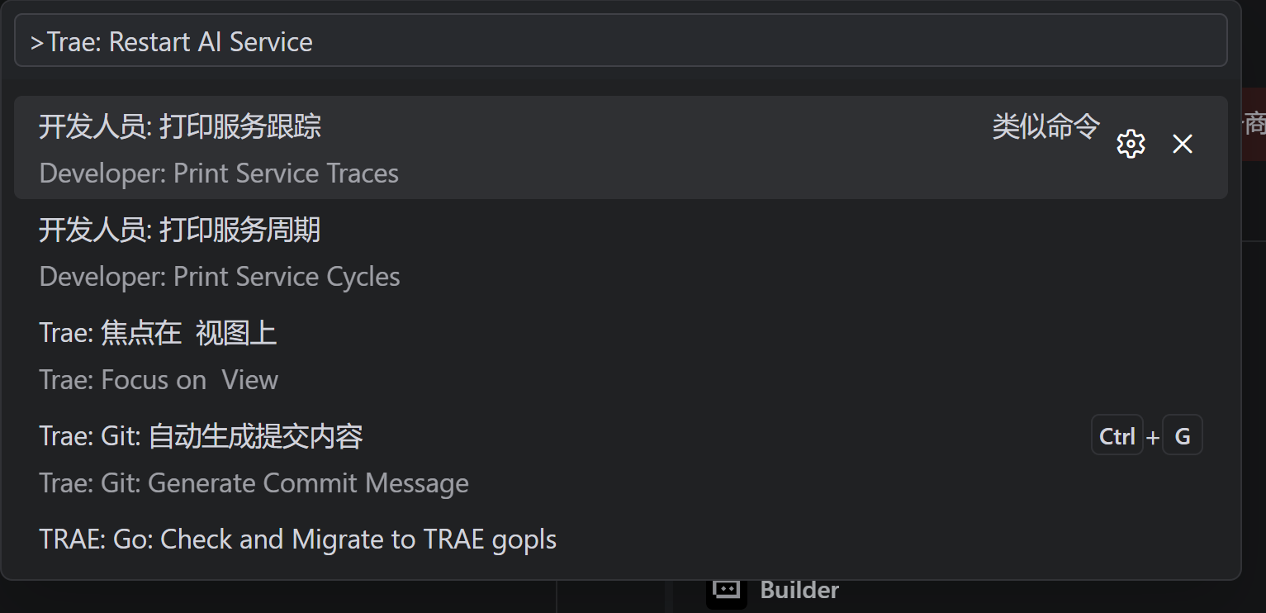Run the 开发人员: 打印服务跟踪 command
Viewport: 1266px width, 613px height.
(180, 126)
